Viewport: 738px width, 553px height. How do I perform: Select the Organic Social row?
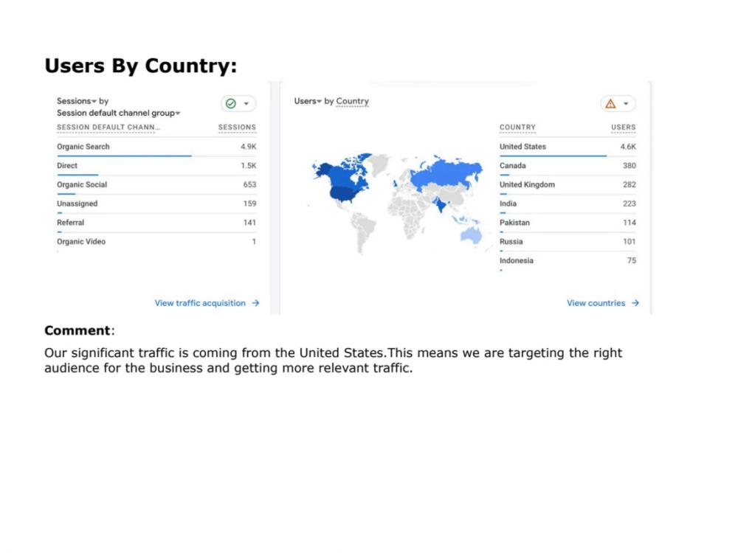[156, 185]
